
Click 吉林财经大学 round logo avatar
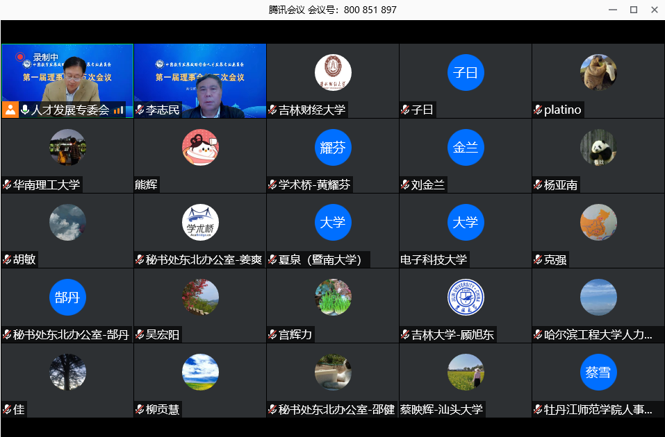tap(333, 73)
